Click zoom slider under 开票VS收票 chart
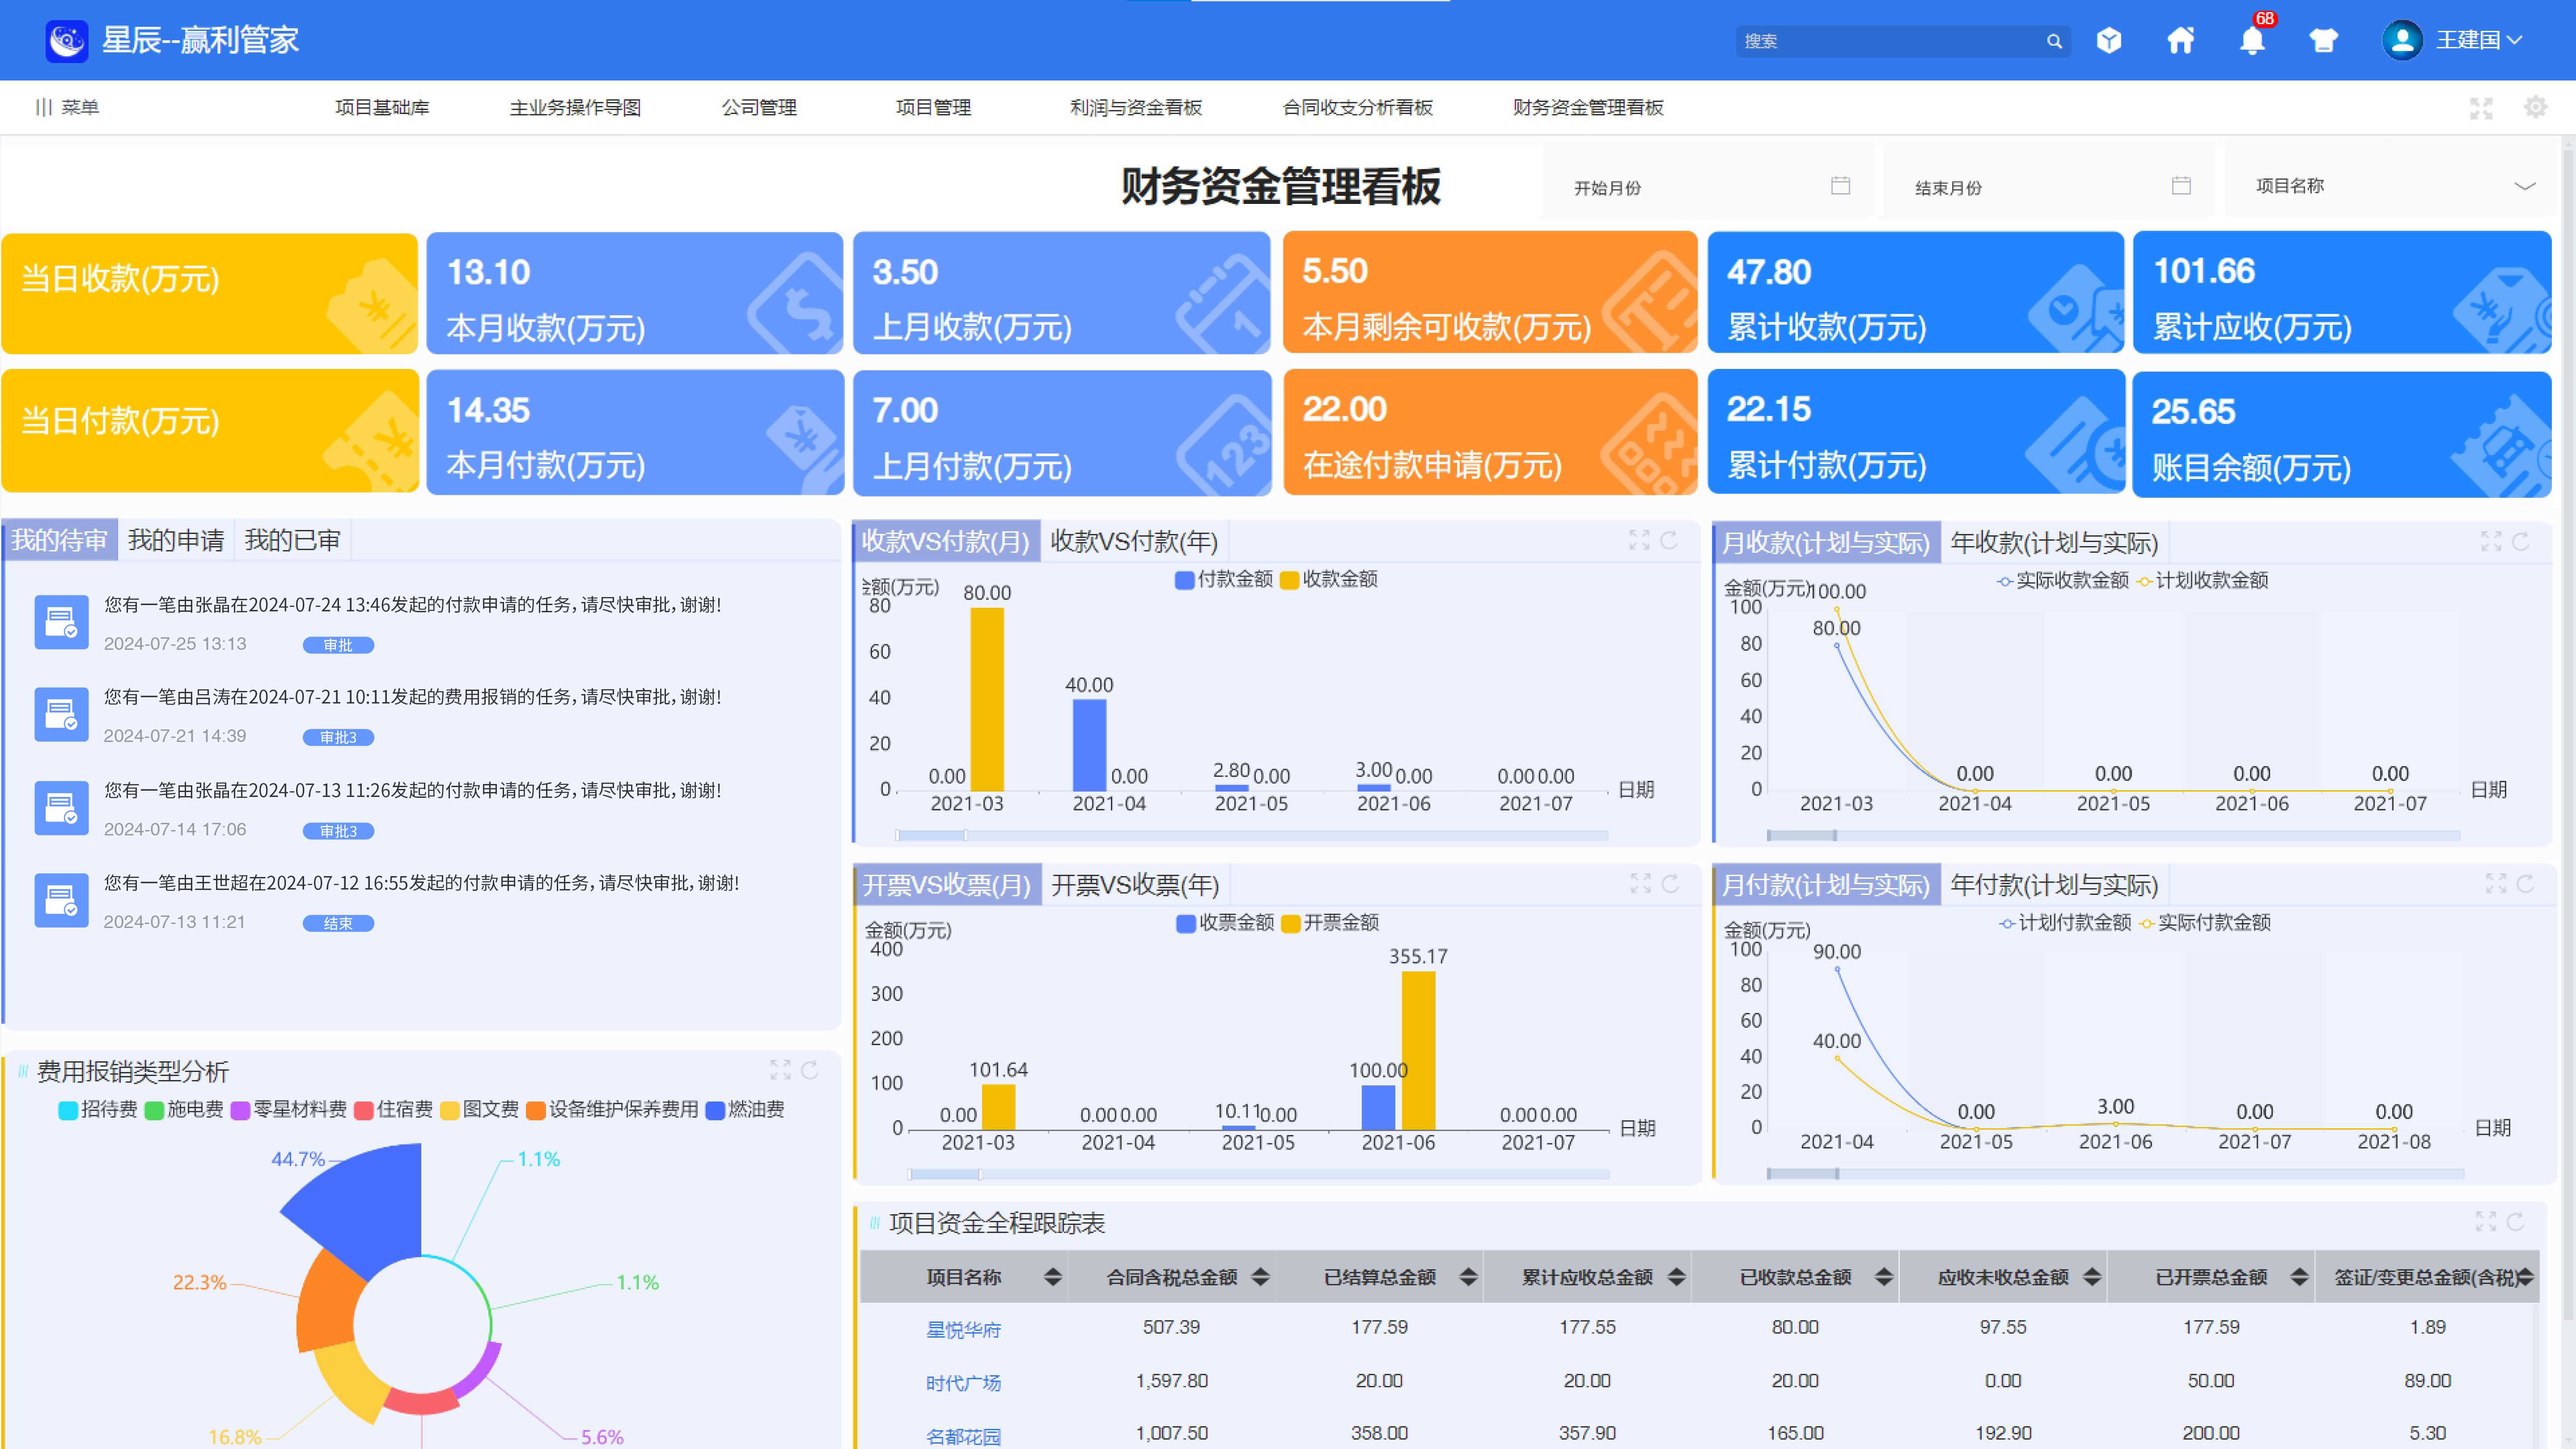 [1259, 1174]
